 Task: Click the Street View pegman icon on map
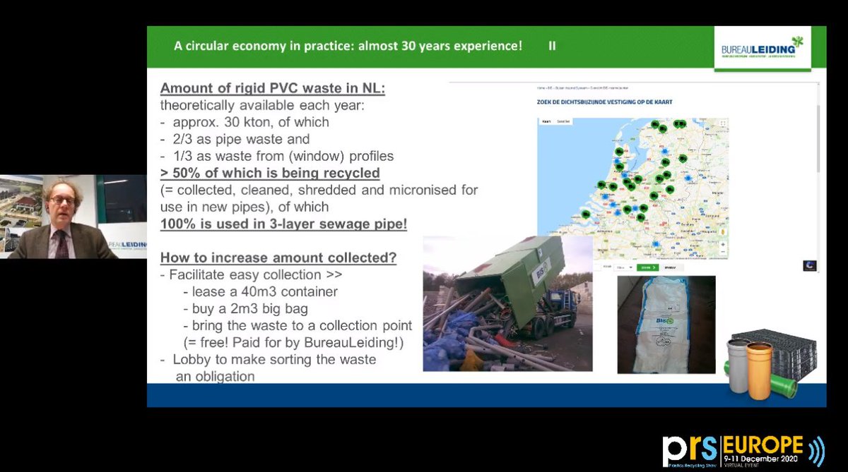(x=723, y=231)
